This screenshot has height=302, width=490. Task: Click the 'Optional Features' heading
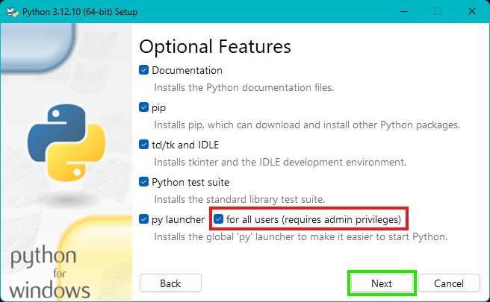click(x=215, y=47)
